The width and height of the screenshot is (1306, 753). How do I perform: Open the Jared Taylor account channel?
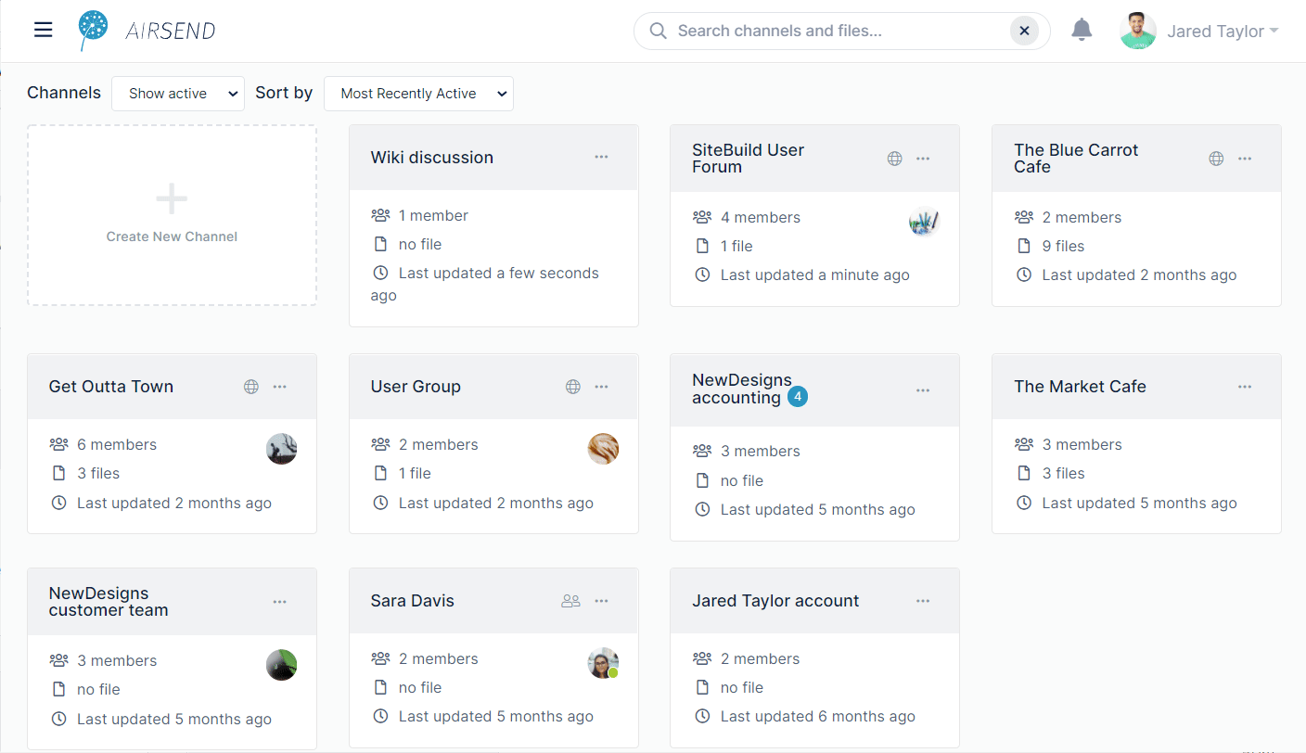[775, 601]
